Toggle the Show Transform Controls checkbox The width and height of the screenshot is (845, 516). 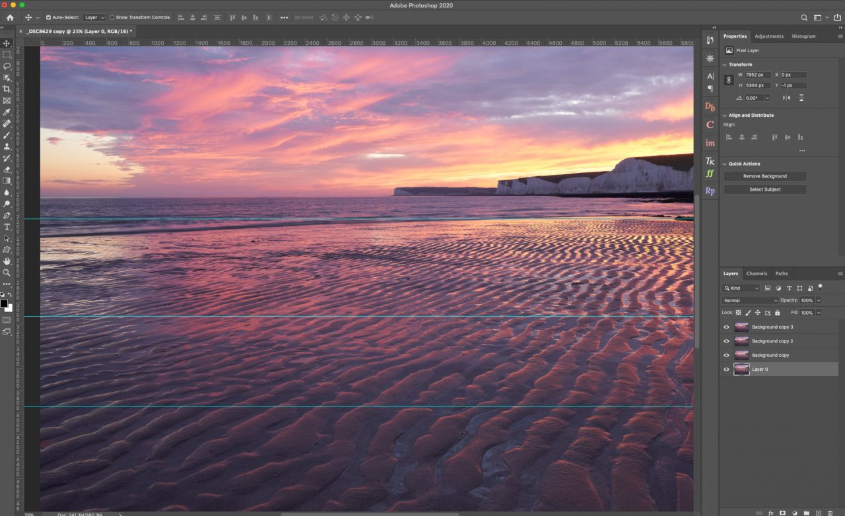113,17
